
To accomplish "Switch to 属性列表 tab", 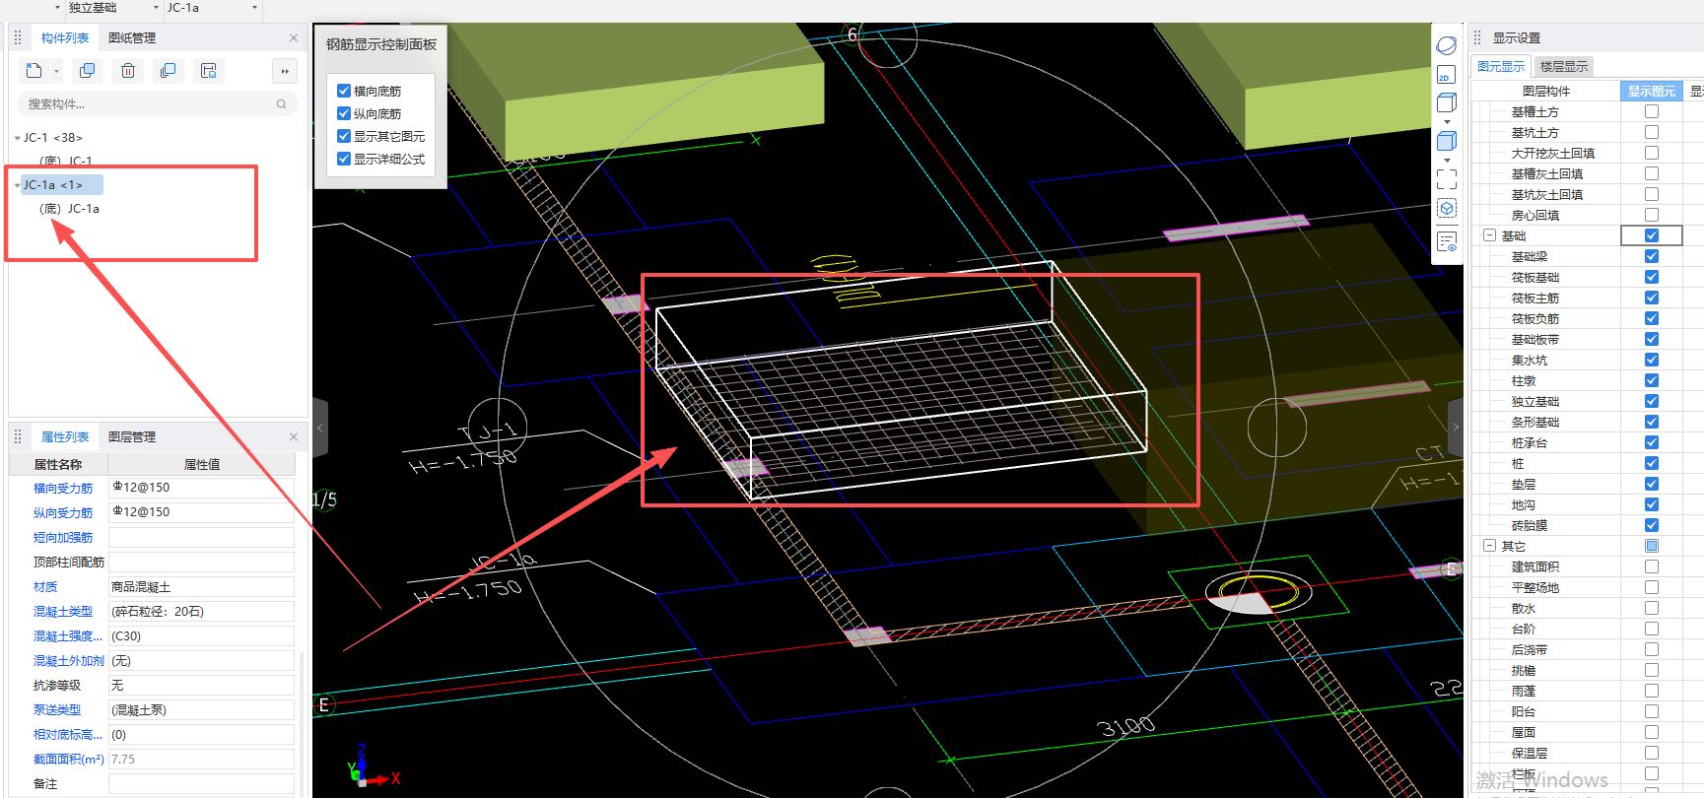I will 65,436.
